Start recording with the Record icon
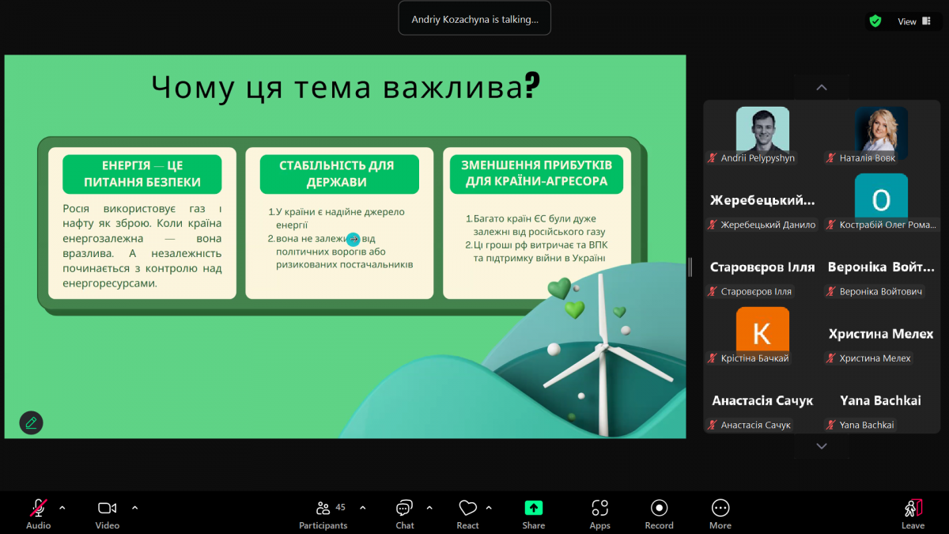 659,506
